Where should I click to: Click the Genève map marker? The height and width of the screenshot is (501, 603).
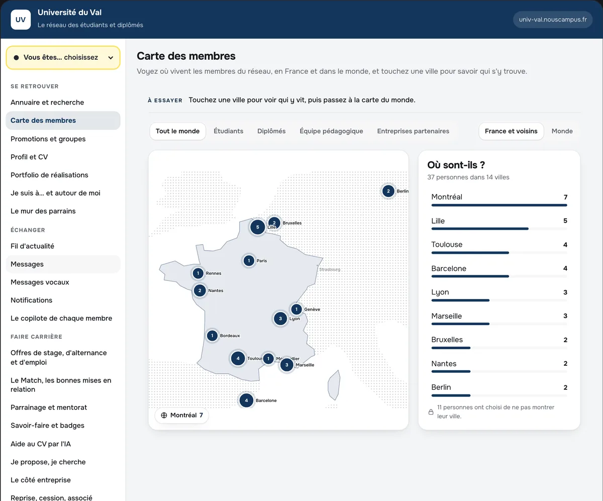point(296,309)
